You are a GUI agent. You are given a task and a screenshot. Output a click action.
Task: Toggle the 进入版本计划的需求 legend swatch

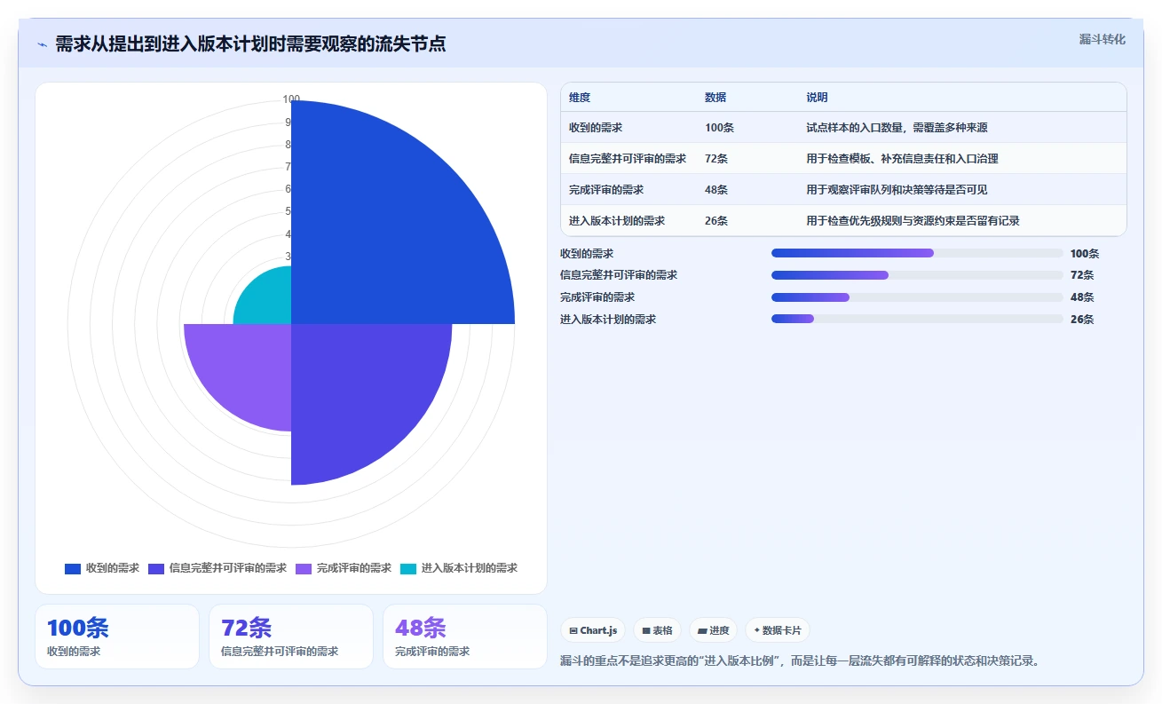[x=408, y=568]
